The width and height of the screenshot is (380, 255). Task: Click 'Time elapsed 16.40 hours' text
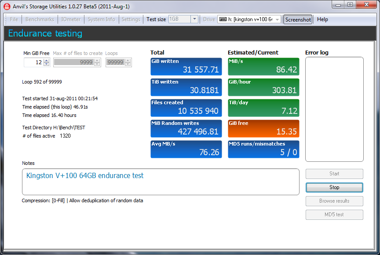pyautogui.click(x=49, y=115)
